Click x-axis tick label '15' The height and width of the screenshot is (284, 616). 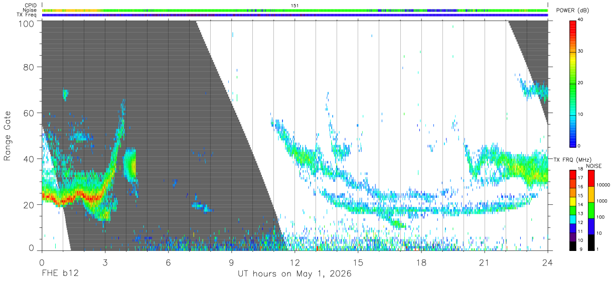[x=358, y=262]
